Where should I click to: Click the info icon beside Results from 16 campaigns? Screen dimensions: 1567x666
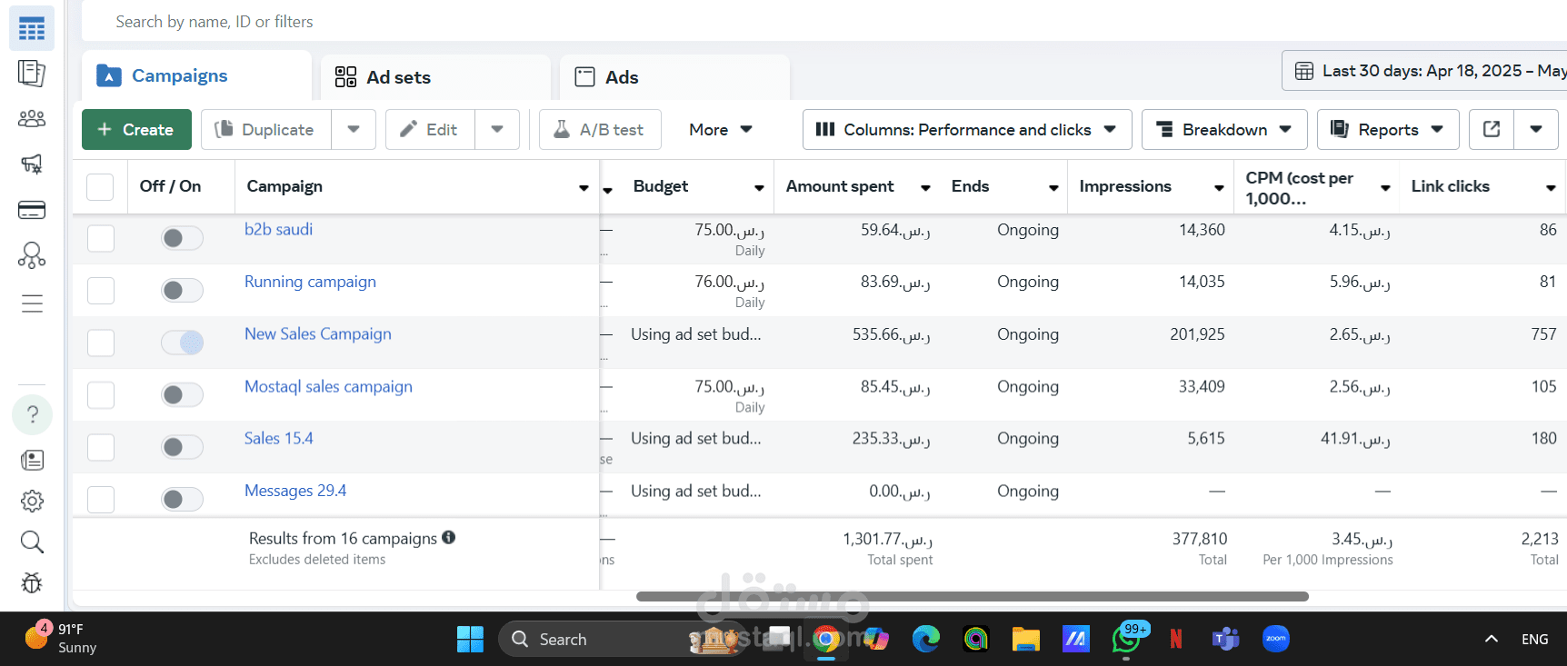[448, 537]
